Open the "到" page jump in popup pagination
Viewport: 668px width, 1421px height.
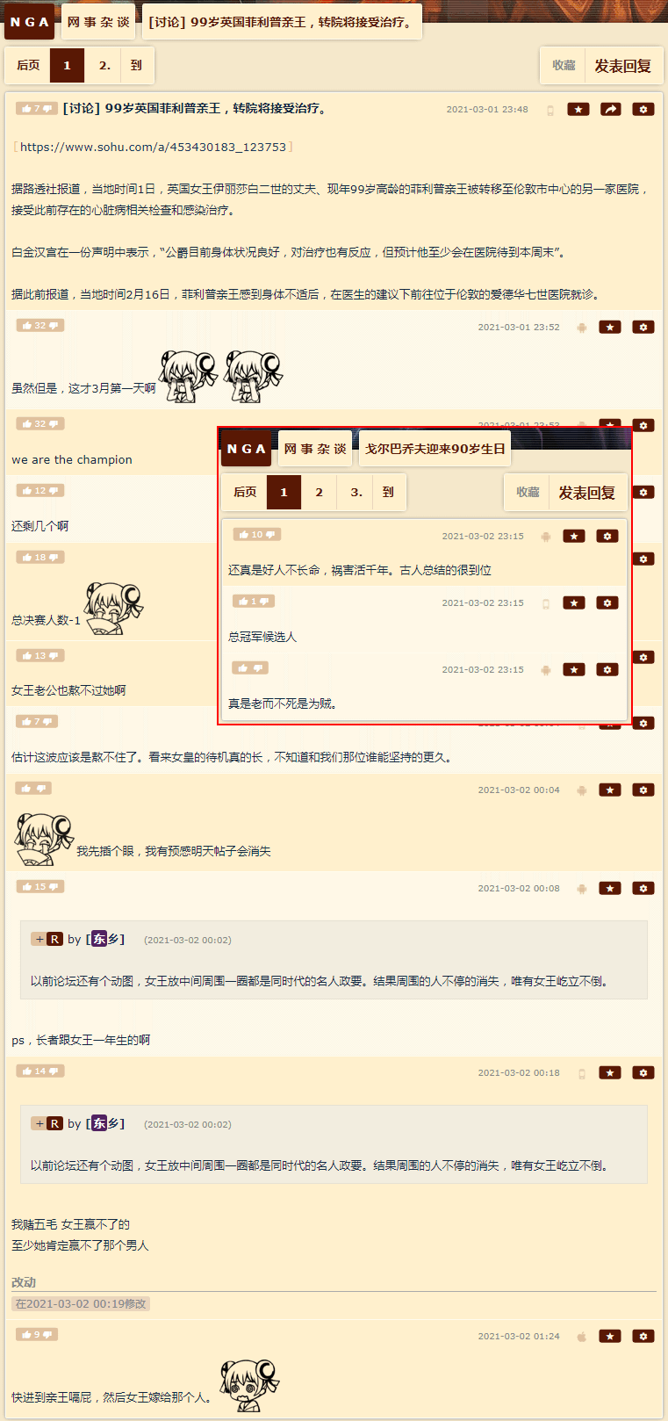coord(388,492)
